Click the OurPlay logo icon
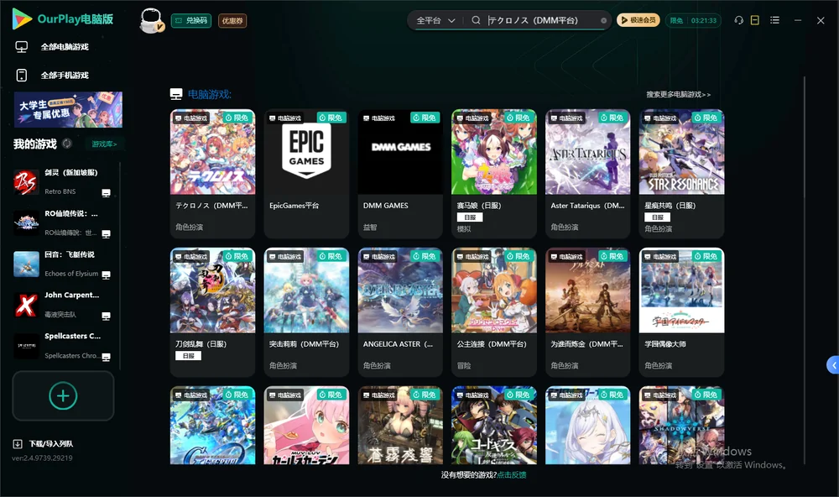The image size is (839, 497). 22,19
